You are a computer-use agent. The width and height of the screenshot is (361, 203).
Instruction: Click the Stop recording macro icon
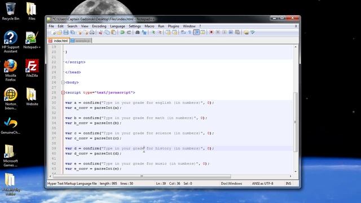[x=218, y=33]
